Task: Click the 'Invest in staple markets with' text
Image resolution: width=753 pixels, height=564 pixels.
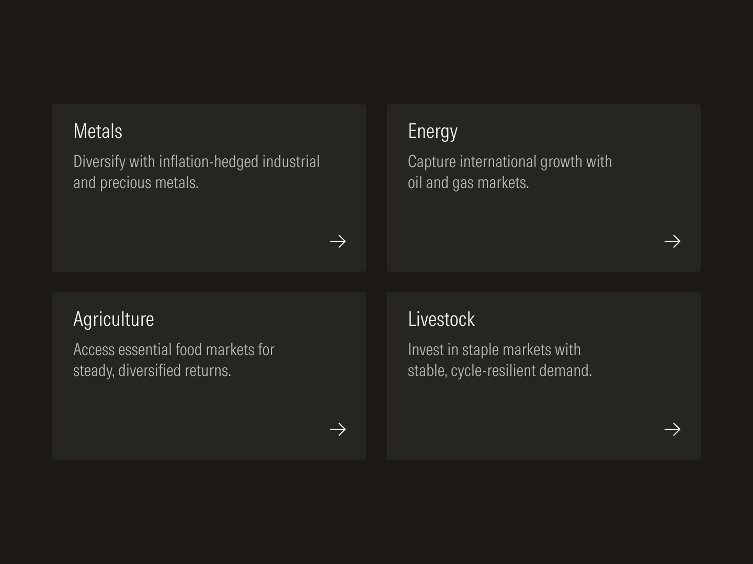Action: tap(494, 350)
